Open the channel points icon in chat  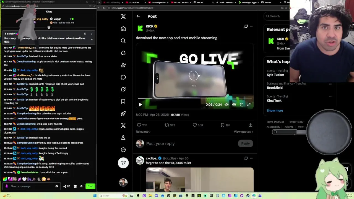click(x=67, y=186)
